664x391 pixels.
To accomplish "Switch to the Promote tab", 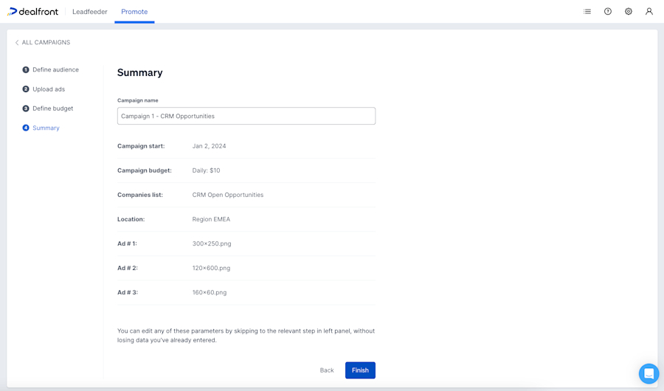I will pyautogui.click(x=134, y=12).
